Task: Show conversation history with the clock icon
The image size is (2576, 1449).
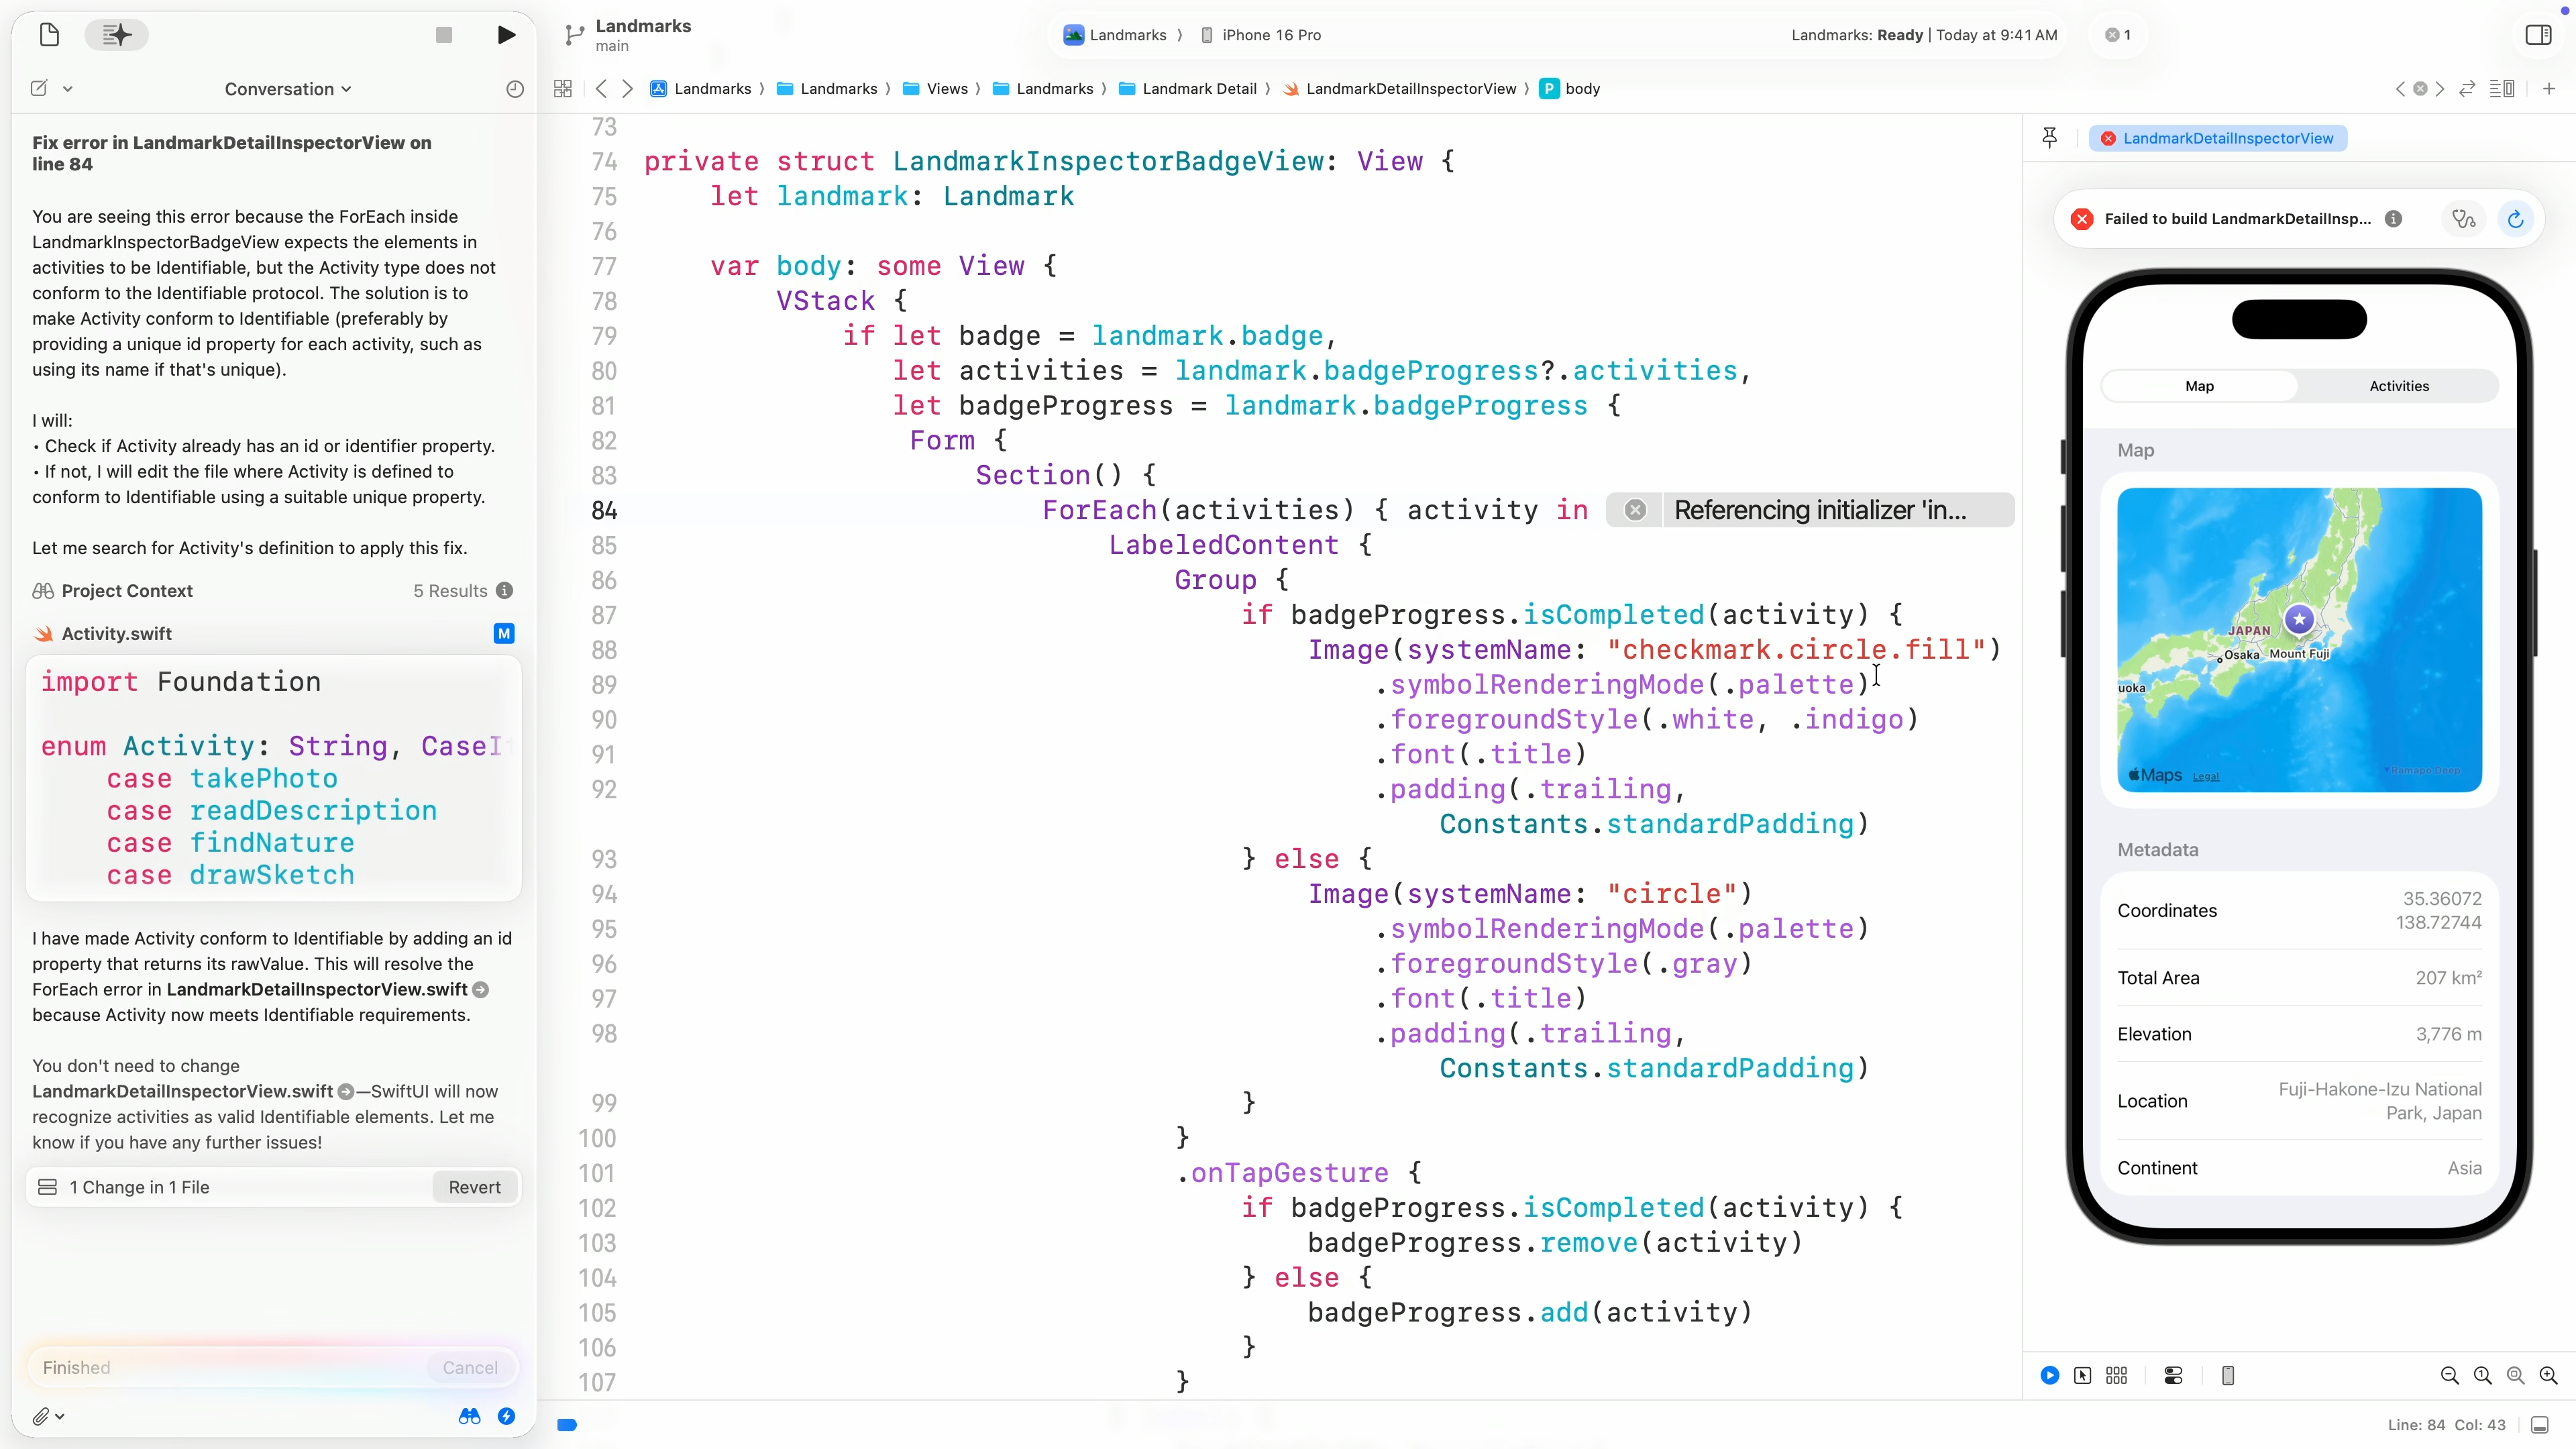Action: [x=514, y=89]
